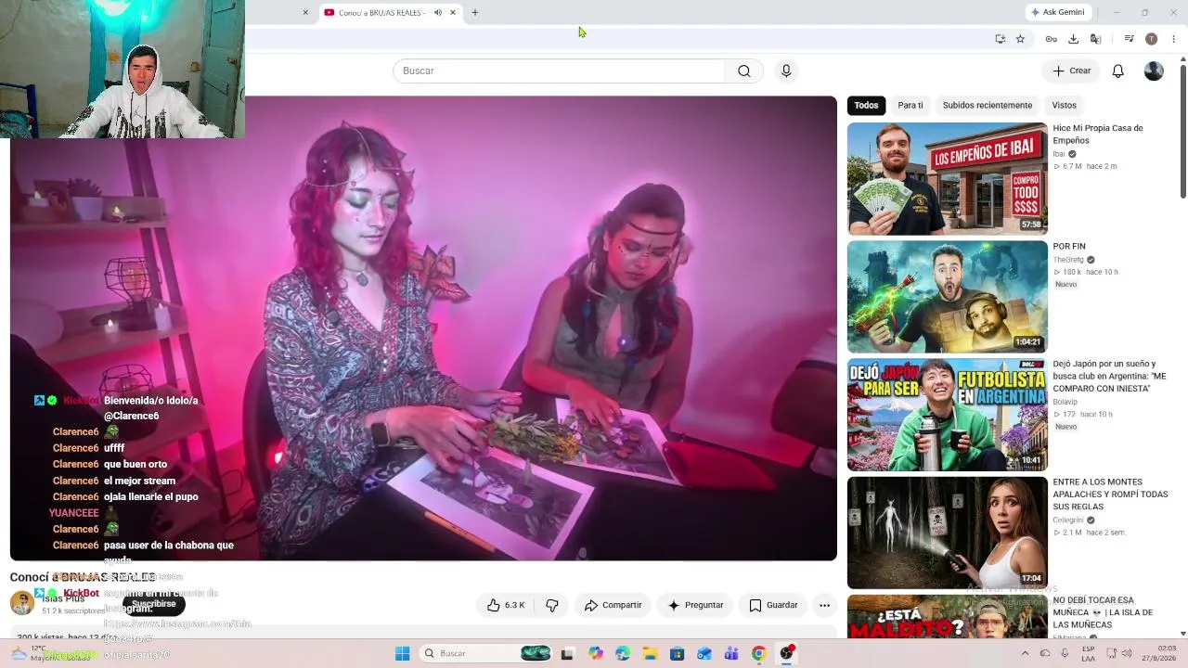Open Outlook from the taskbar
This screenshot has height=668, width=1188.
[x=704, y=653]
